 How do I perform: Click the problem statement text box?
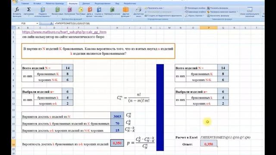click(x=98, y=51)
